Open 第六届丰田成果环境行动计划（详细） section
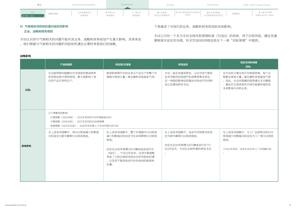This screenshot has height=211, width=298. [x=265, y=14]
